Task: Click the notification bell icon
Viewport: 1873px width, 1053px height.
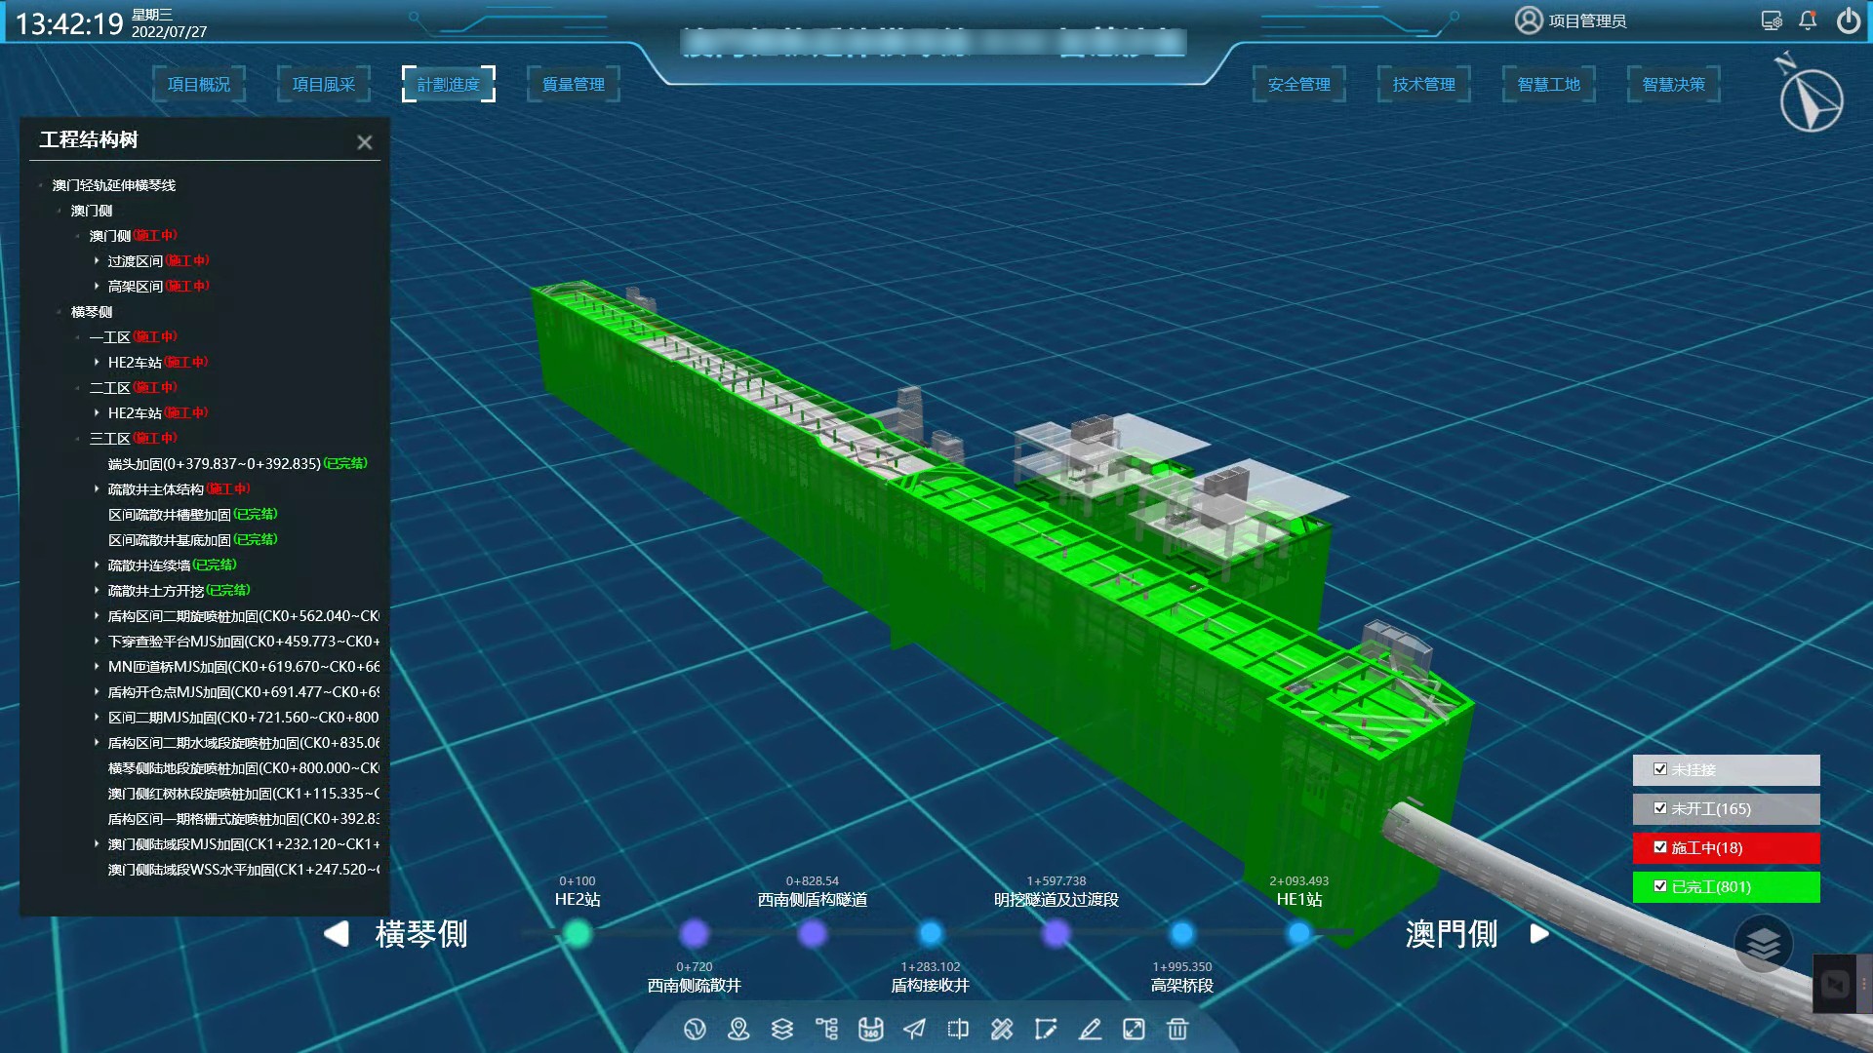Action: click(1808, 20)
